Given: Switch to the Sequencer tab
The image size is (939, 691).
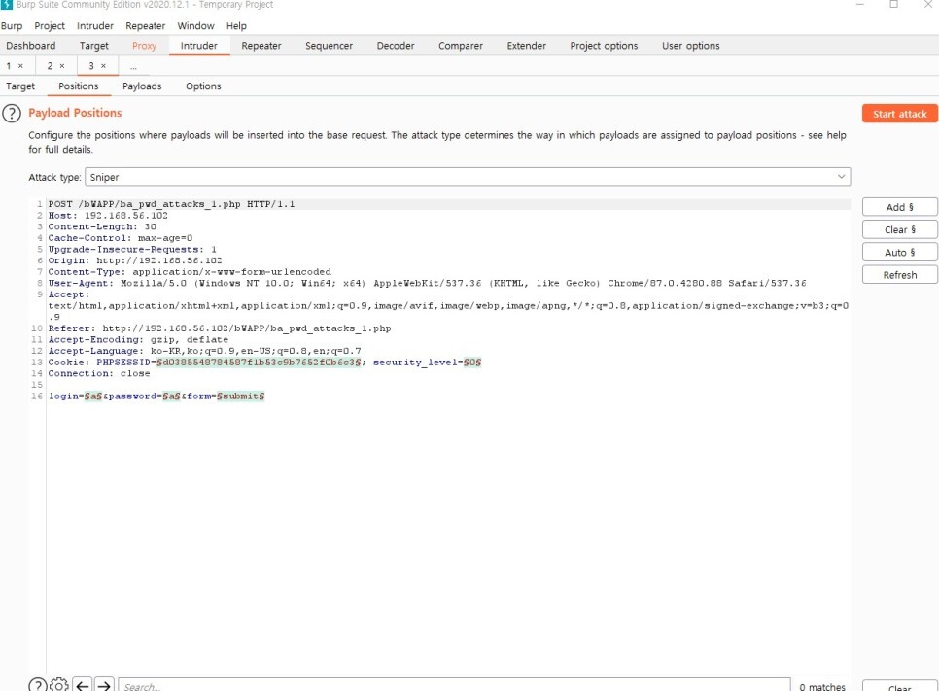Looking at the screenshot, I should [329, 46].
